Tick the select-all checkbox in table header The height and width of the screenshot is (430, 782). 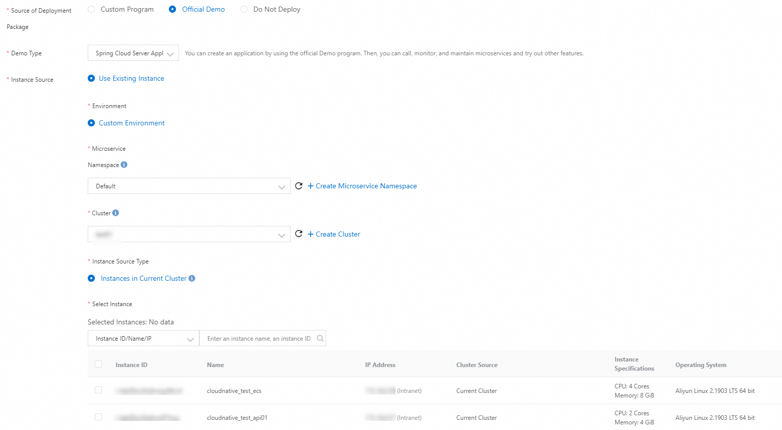coord(98,364)
